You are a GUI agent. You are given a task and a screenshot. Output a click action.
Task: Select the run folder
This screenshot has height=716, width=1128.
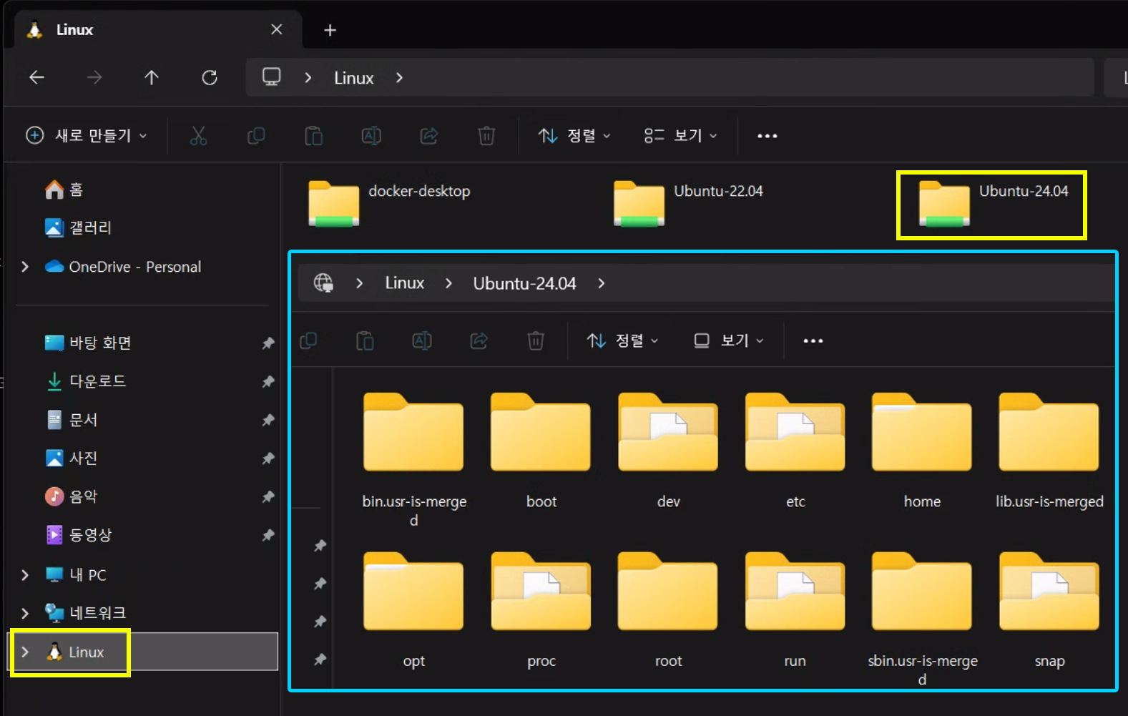tap(795, 610)
